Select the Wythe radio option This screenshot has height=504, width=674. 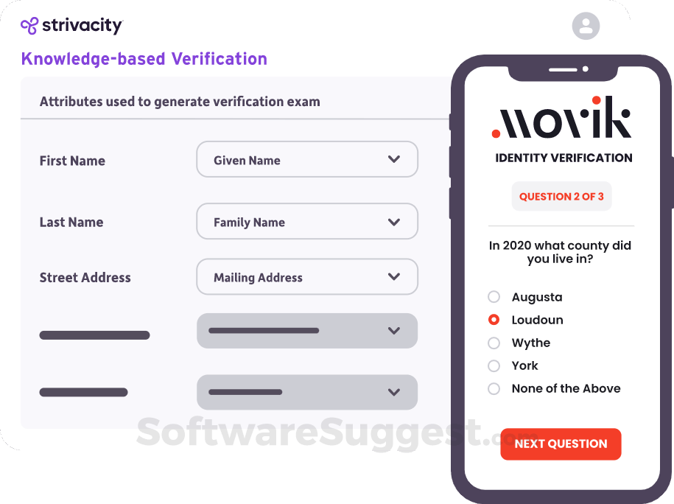tap(494, 343)
